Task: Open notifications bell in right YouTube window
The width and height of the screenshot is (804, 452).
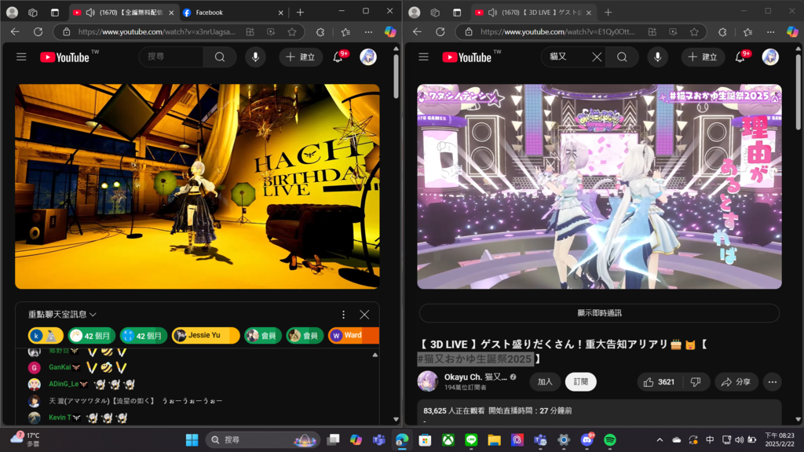Action: pos(740,56)
